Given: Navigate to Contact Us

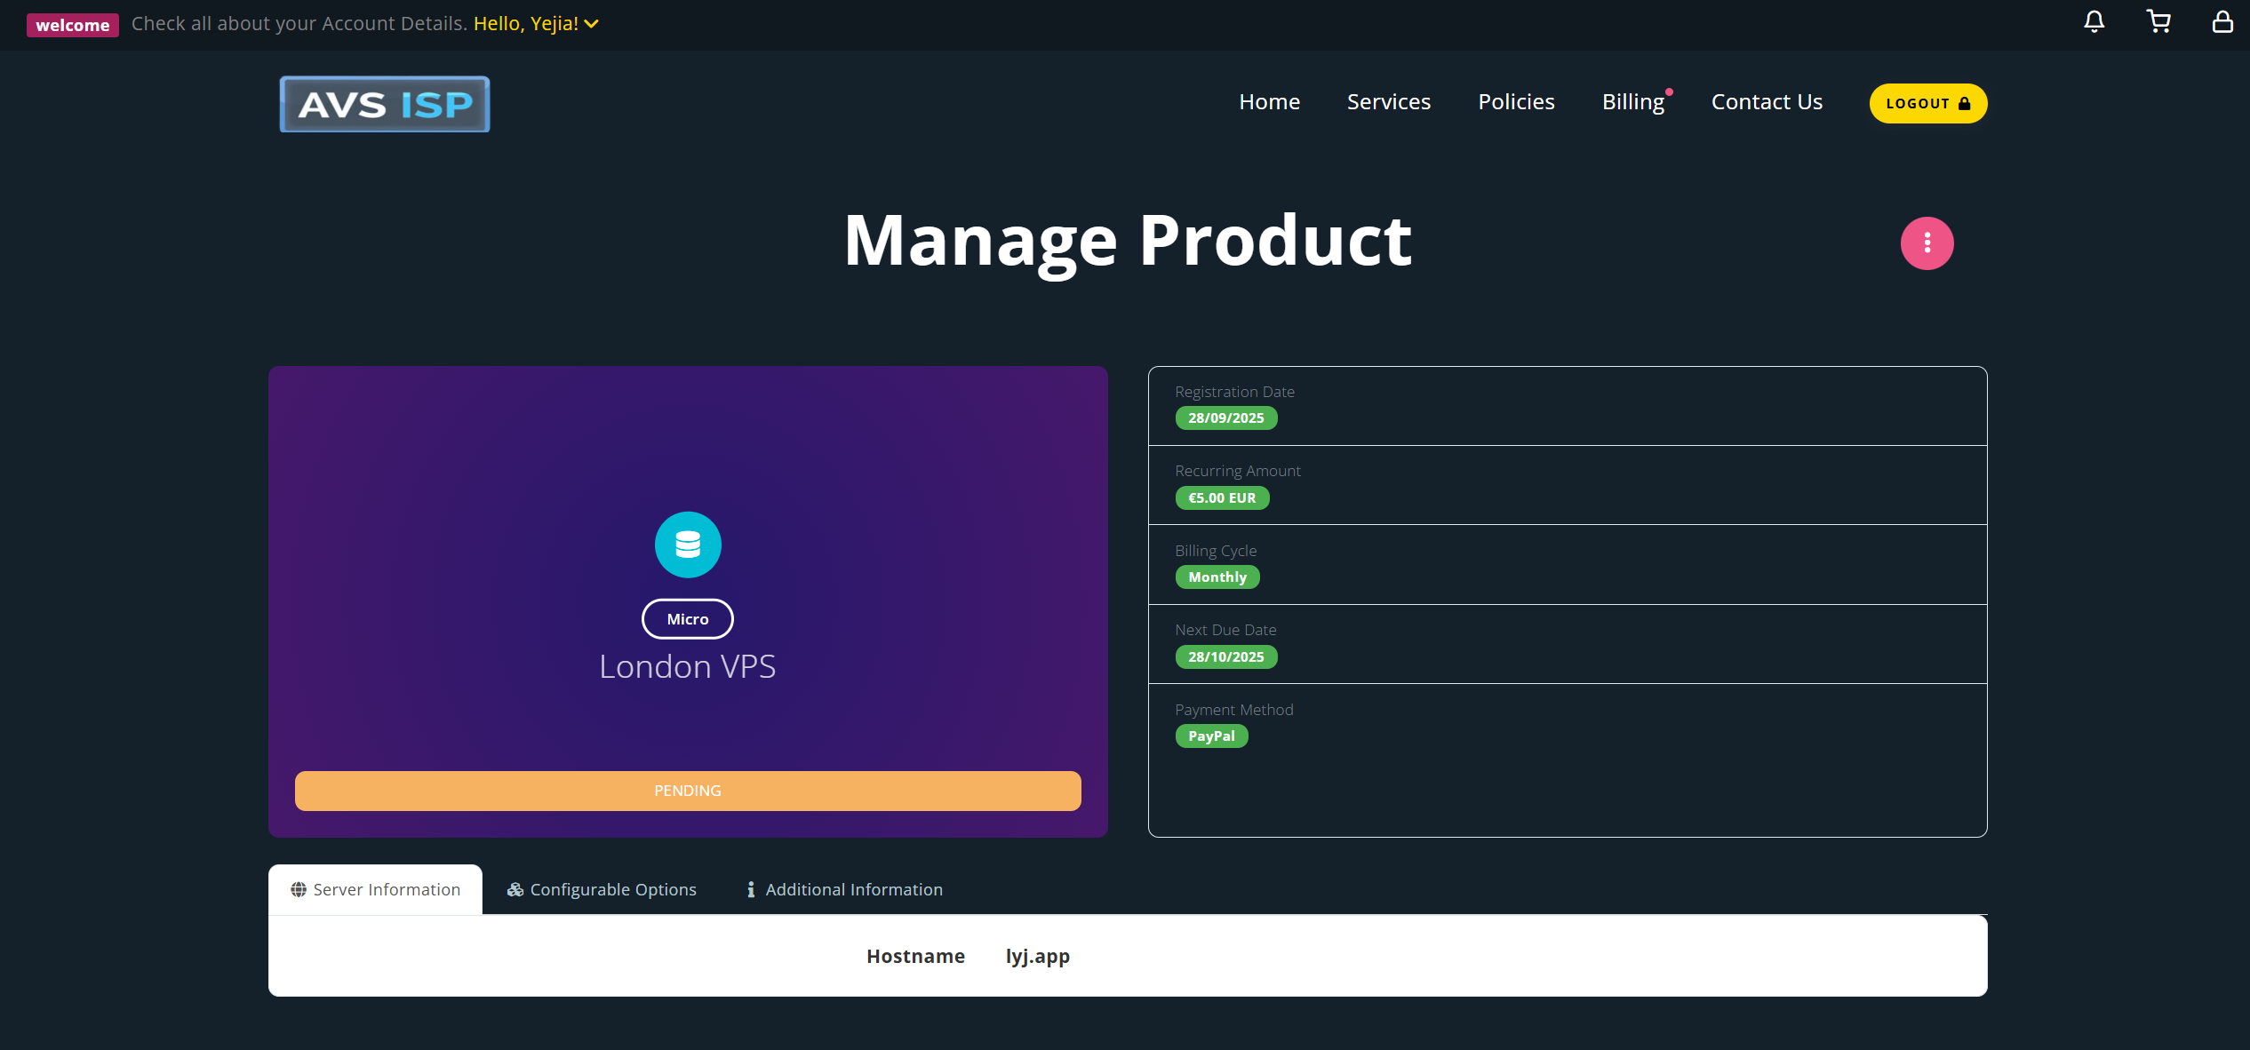Looking at the screenshot, I should [x=1767, y=102].
